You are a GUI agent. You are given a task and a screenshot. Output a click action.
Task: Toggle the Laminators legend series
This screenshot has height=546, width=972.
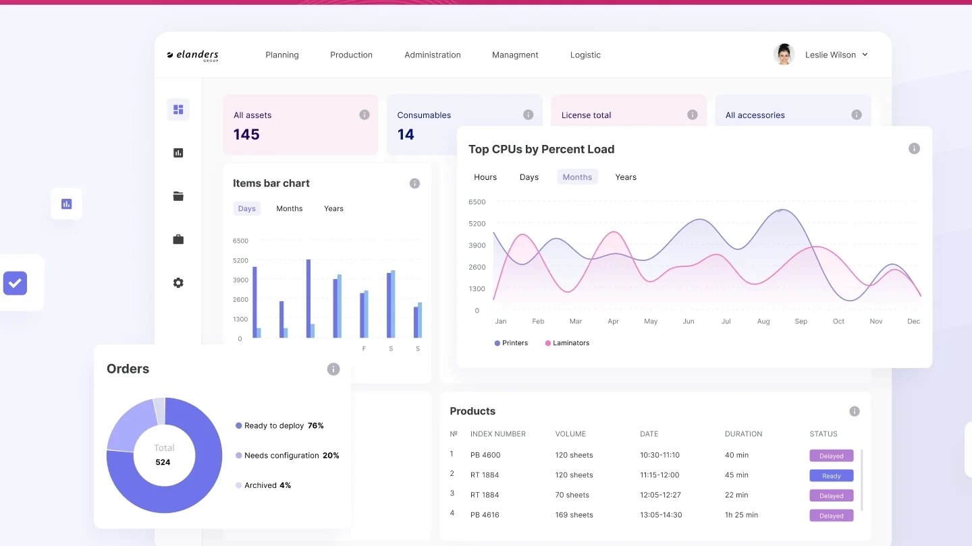coord(567,343)
